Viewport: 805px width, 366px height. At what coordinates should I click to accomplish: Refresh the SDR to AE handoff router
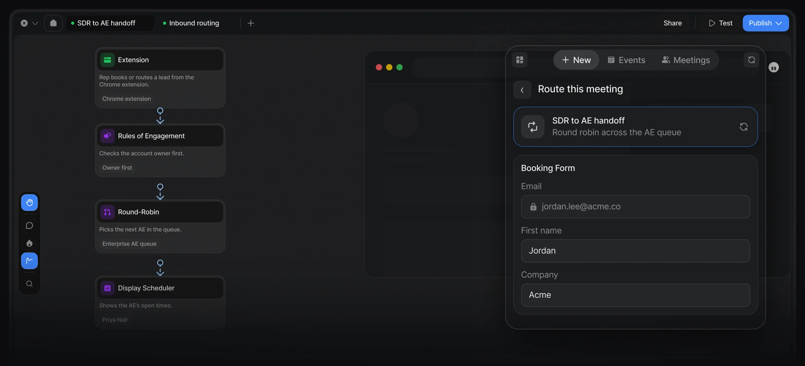click(x=744, y=127)
